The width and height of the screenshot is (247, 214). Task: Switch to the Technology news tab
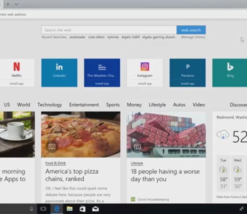pyautogui.click(x=49, y=105)
